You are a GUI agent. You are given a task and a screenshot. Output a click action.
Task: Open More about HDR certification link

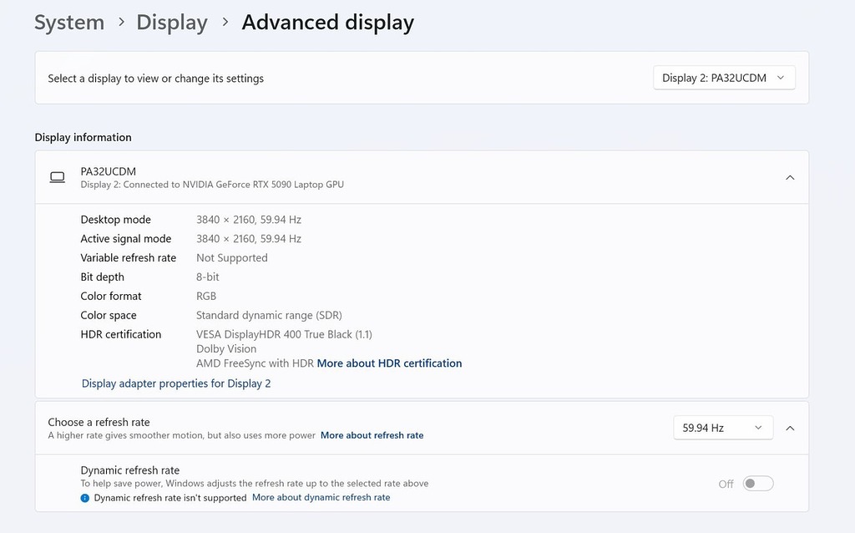(389, 363)
